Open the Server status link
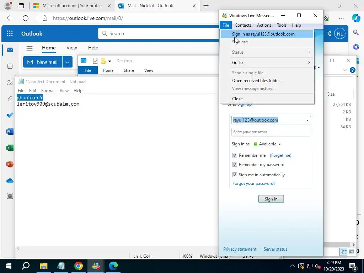Viewport: 364px width, 273px height. click(275, 249)
